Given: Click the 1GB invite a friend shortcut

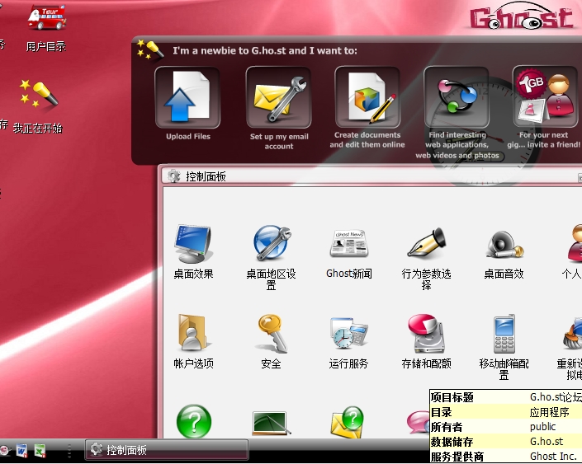Looking at the screenshot, I should (x=545, y=96).
